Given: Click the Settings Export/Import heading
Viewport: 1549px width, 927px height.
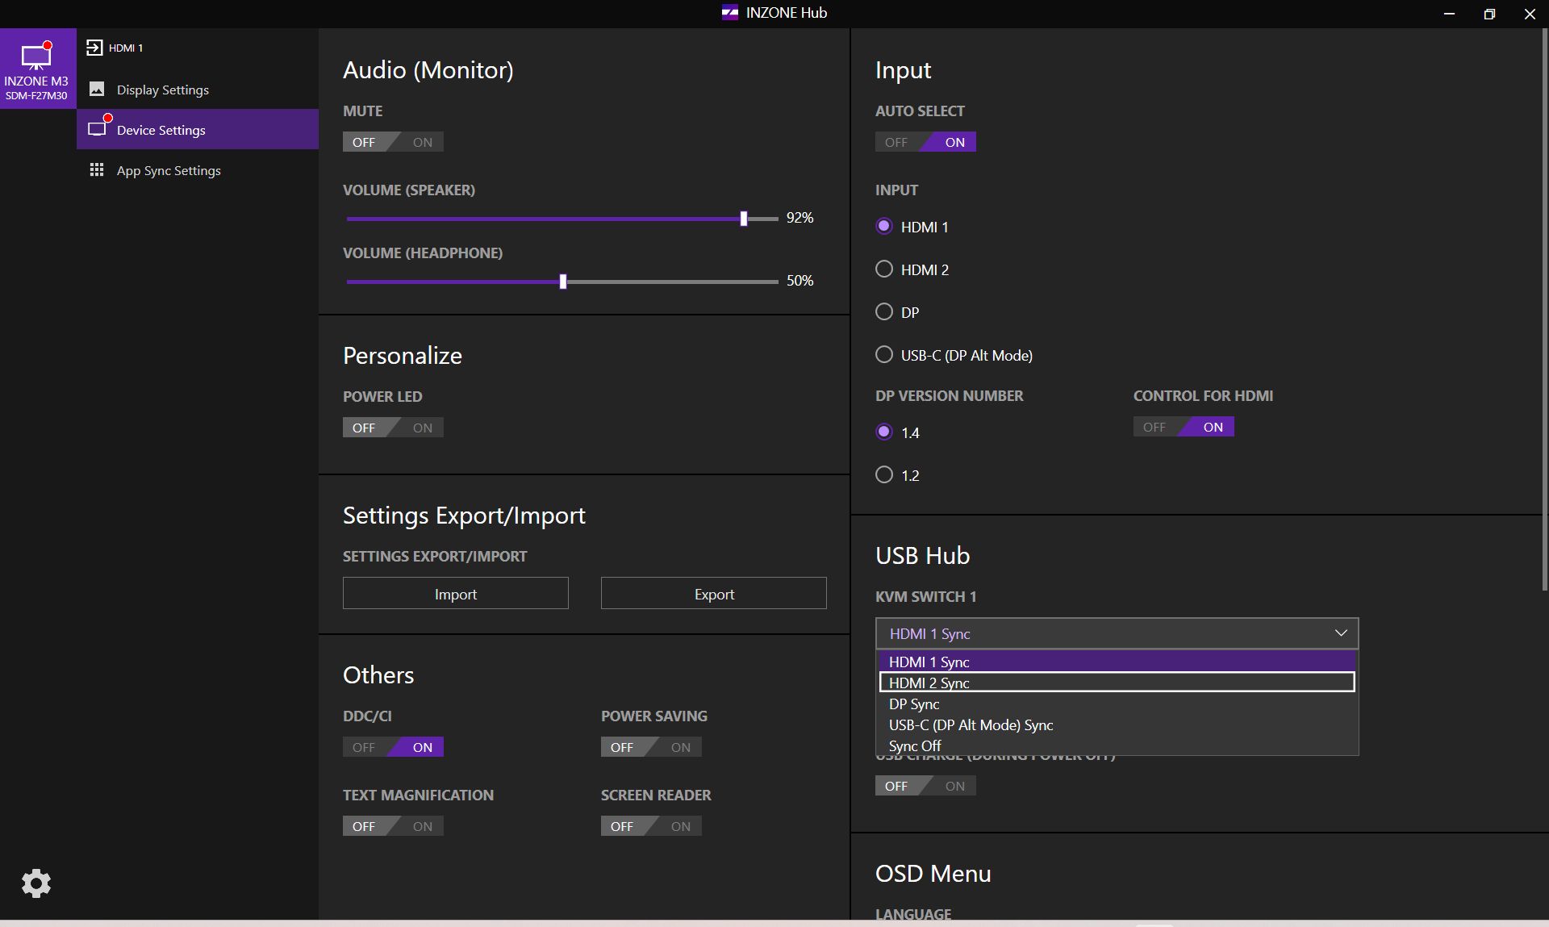Looking at the screenshot, I should click(x=464, y=516).
